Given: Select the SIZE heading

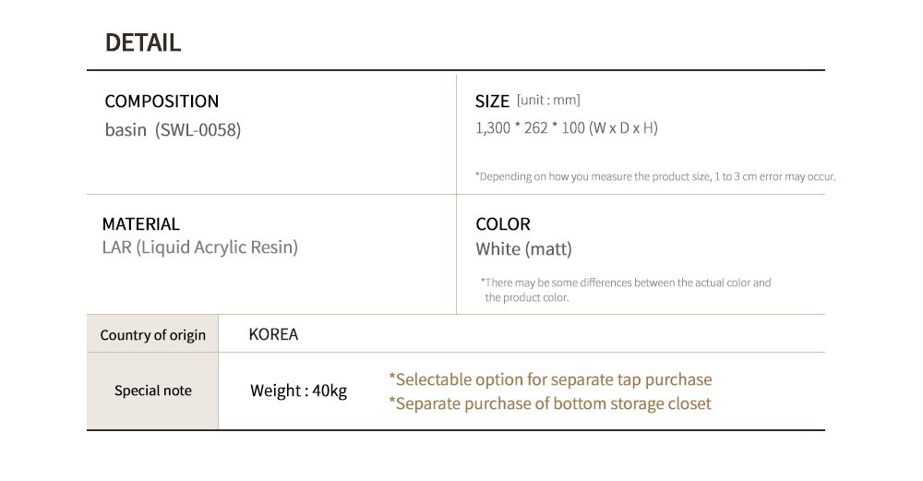Looking at the screenshot, I should [492, 102].
